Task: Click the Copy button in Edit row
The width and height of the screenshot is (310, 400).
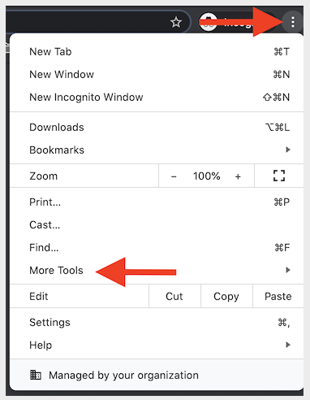Action: tap(226, 296)
